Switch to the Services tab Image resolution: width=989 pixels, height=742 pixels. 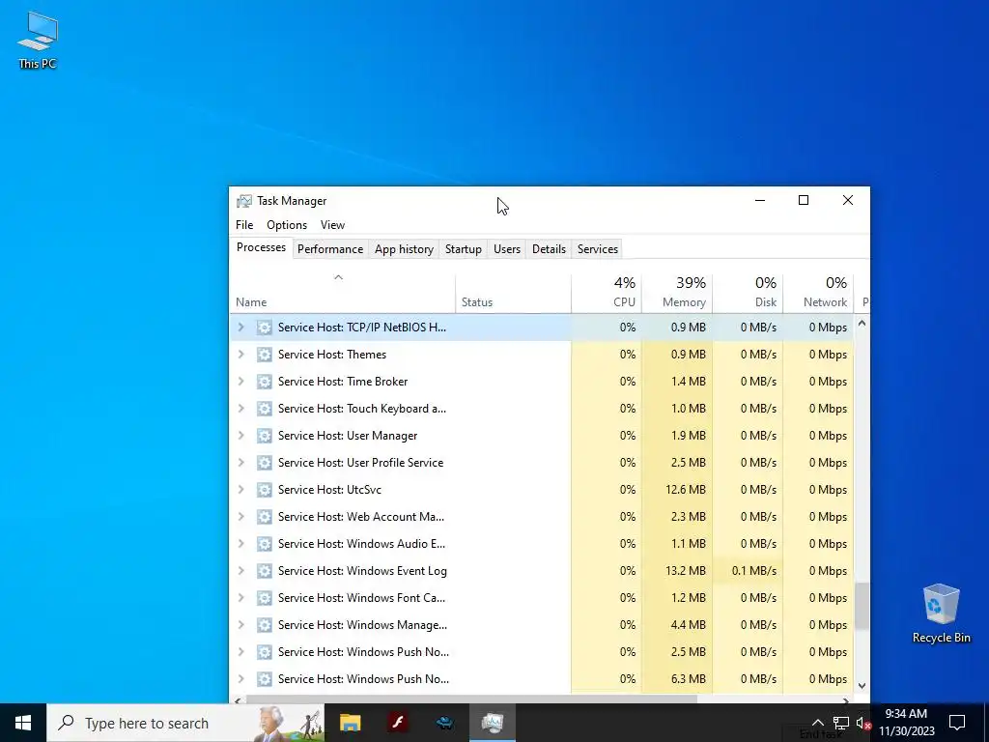(x=597, y=249)
